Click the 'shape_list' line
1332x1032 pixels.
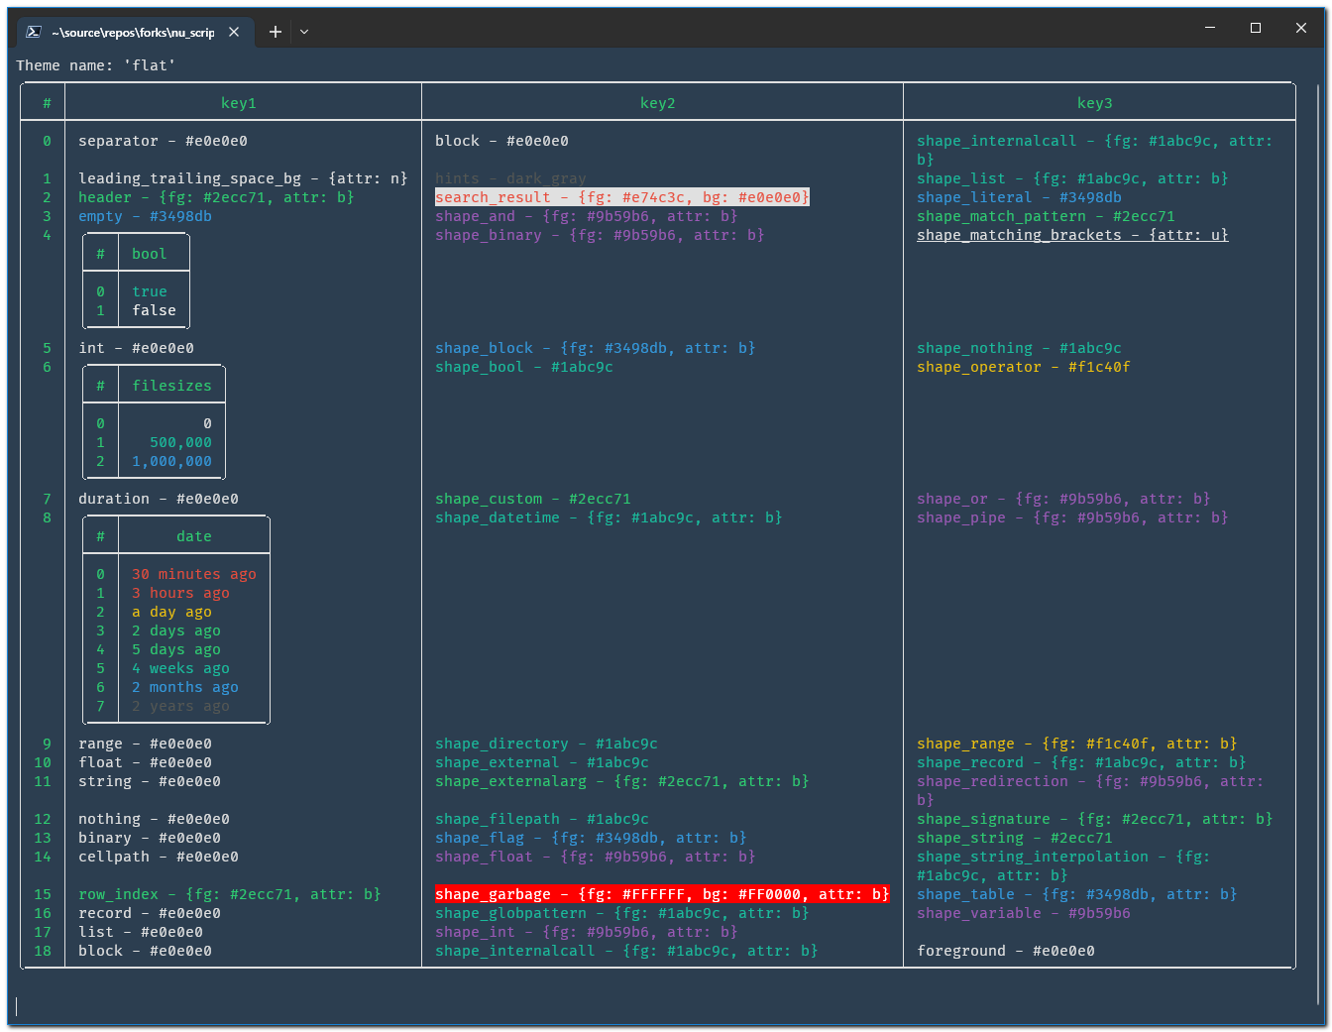[x=1073, y=178]
